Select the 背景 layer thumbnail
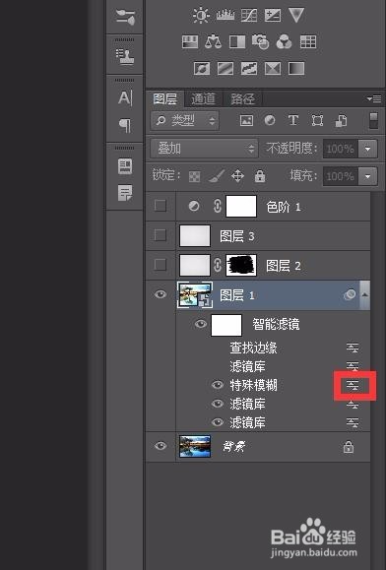Image resolution: width=386 pixels, height=570 pixels. click(x=195, y=446)
